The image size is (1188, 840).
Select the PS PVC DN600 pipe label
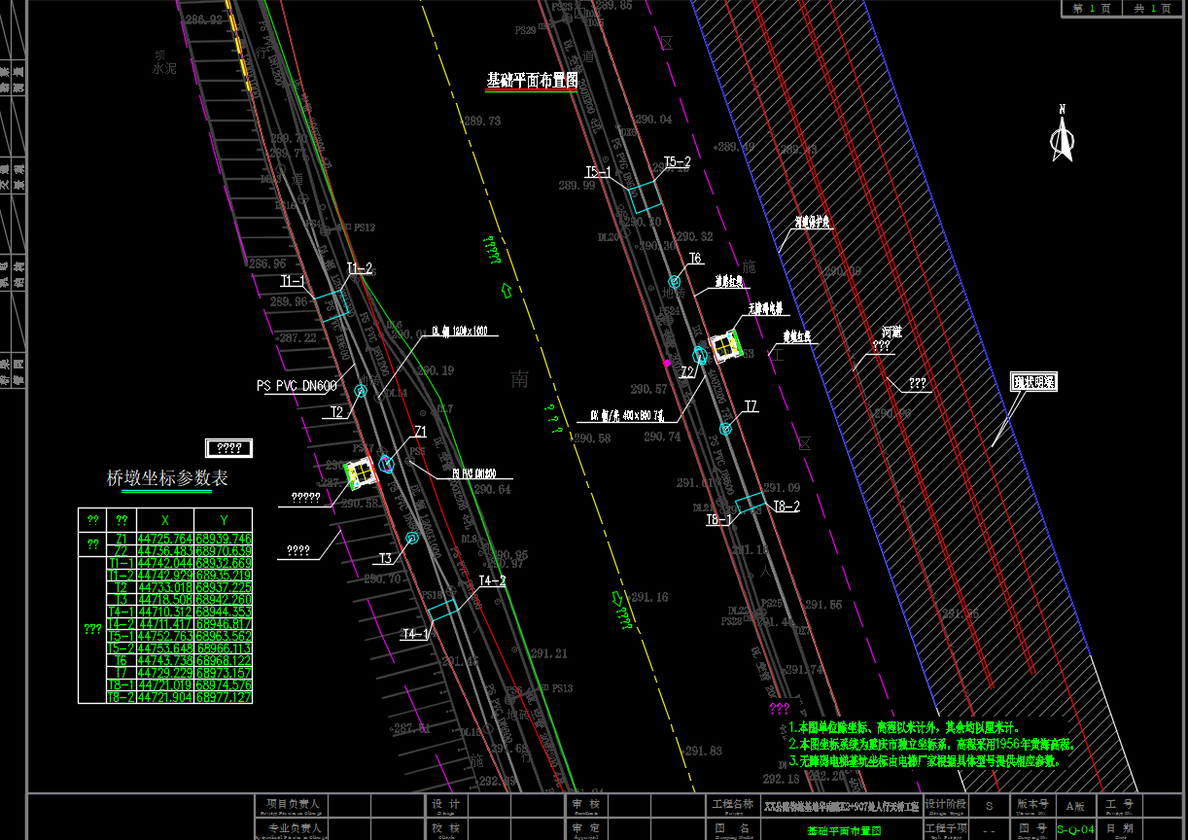(297, 386)
